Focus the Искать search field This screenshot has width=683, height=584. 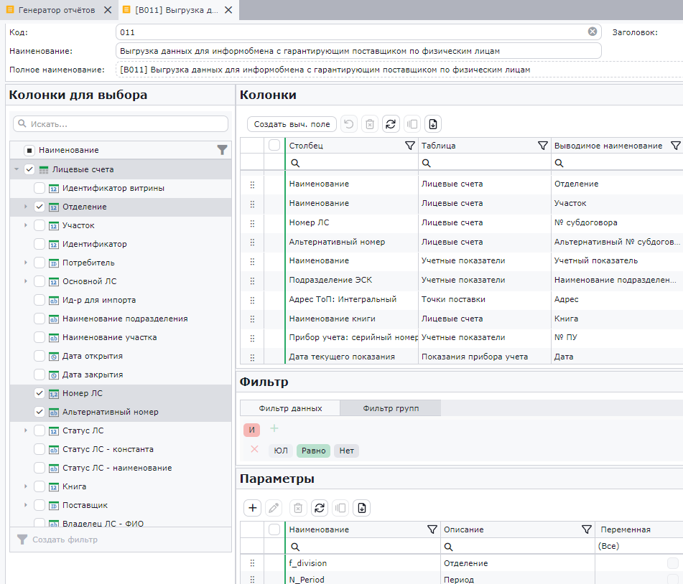click(x=121, y=124)
